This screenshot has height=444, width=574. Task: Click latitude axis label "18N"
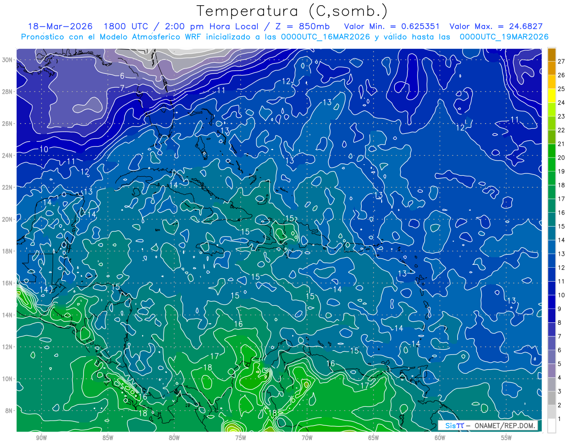(8, 251)
